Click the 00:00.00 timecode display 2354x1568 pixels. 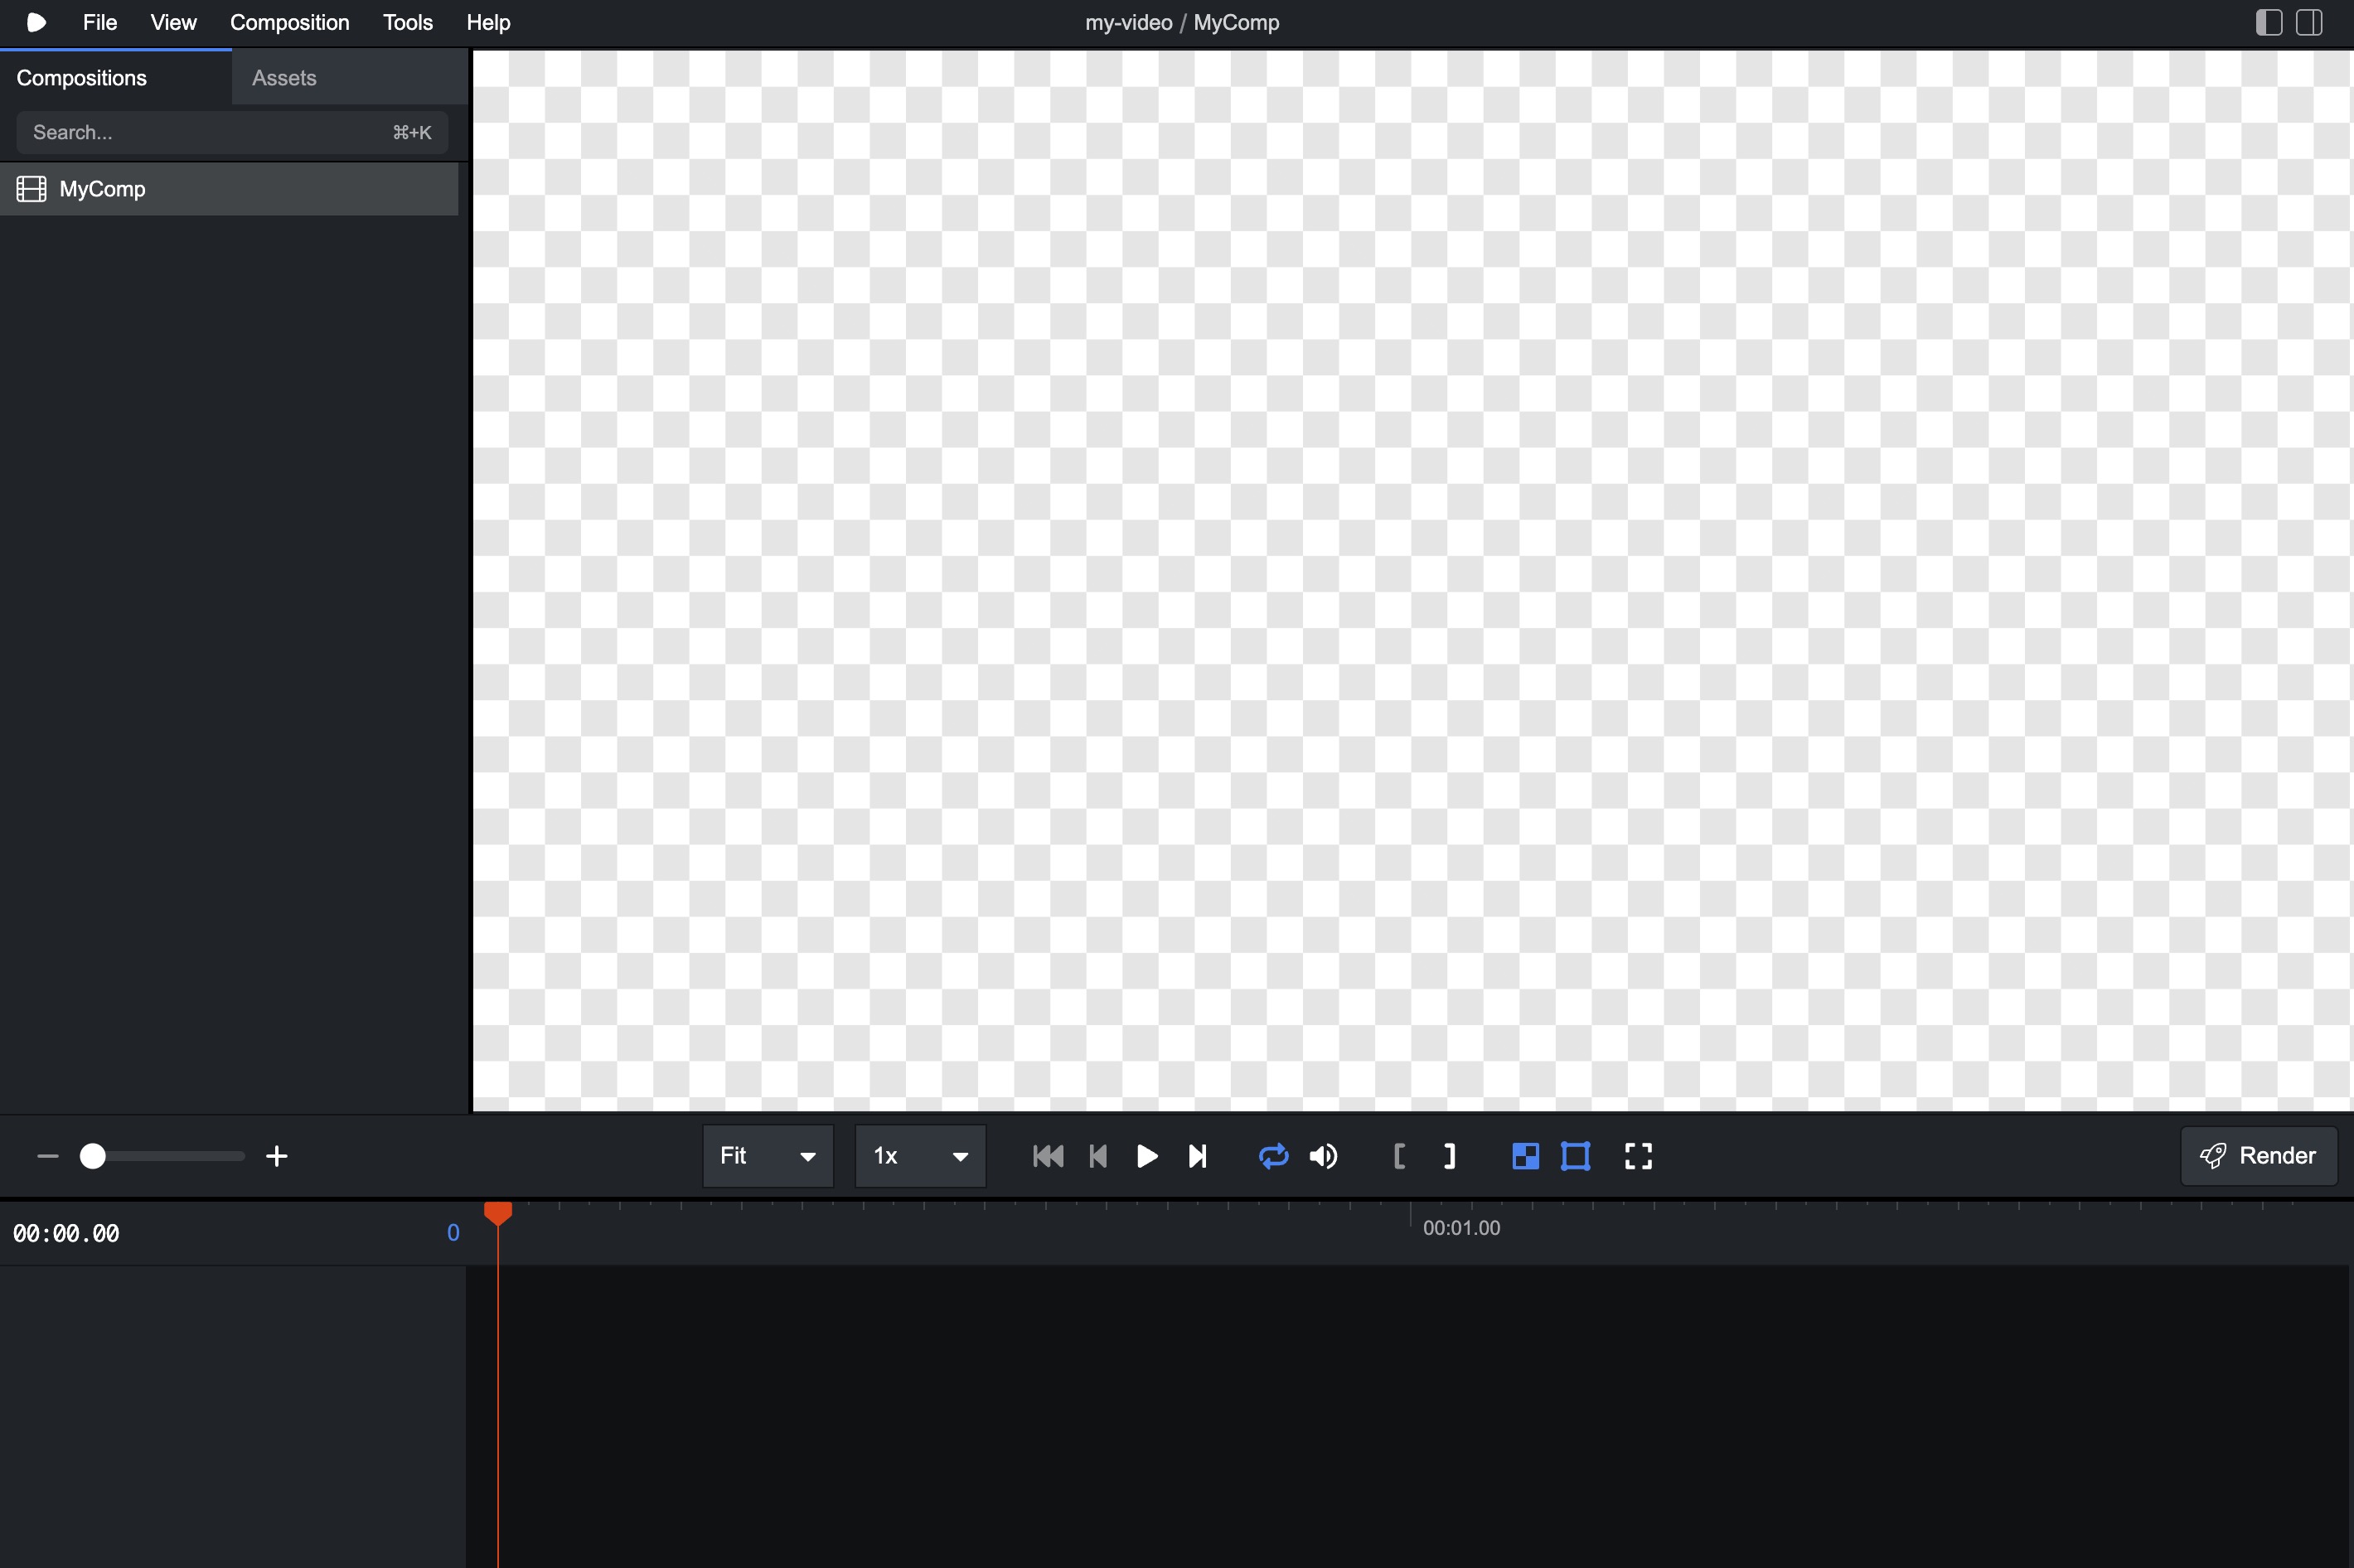[66, 1233]
